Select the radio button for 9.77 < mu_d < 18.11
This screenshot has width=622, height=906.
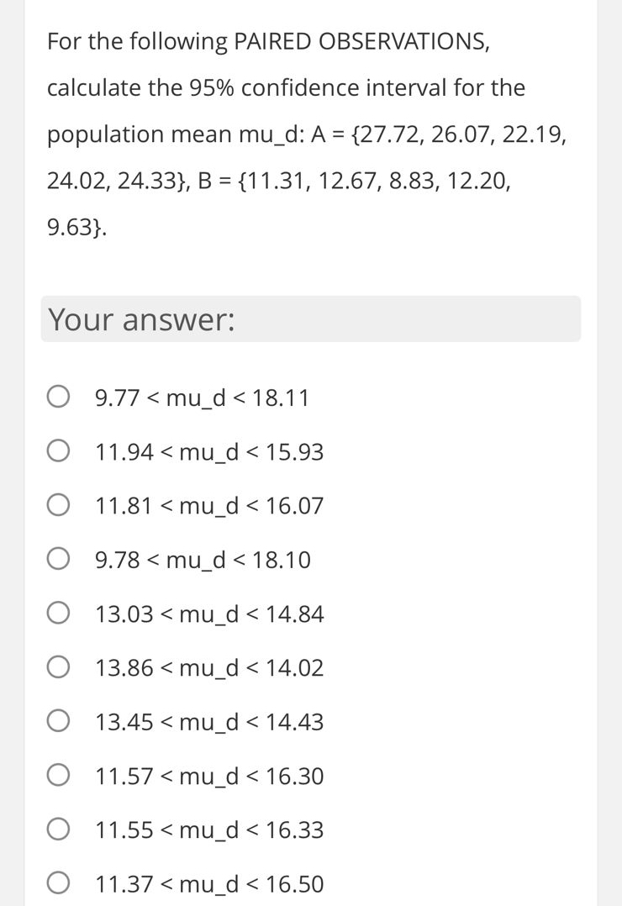(58, 395)
